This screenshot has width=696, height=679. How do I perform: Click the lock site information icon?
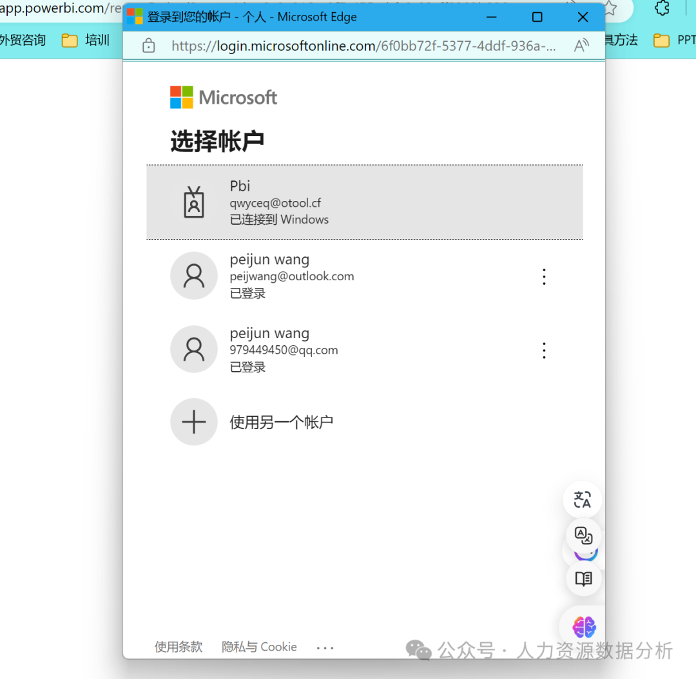coord(149,45)
